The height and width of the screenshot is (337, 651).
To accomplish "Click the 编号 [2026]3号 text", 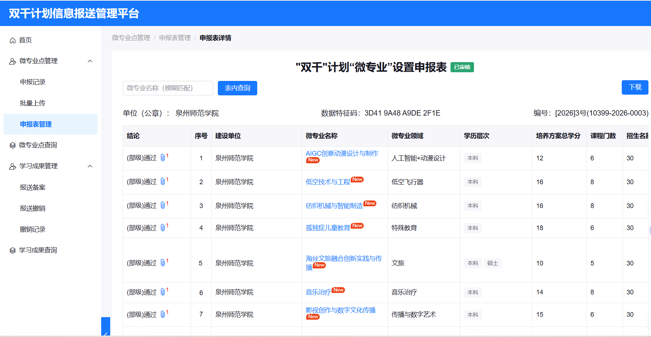I will tap(591, 113).
